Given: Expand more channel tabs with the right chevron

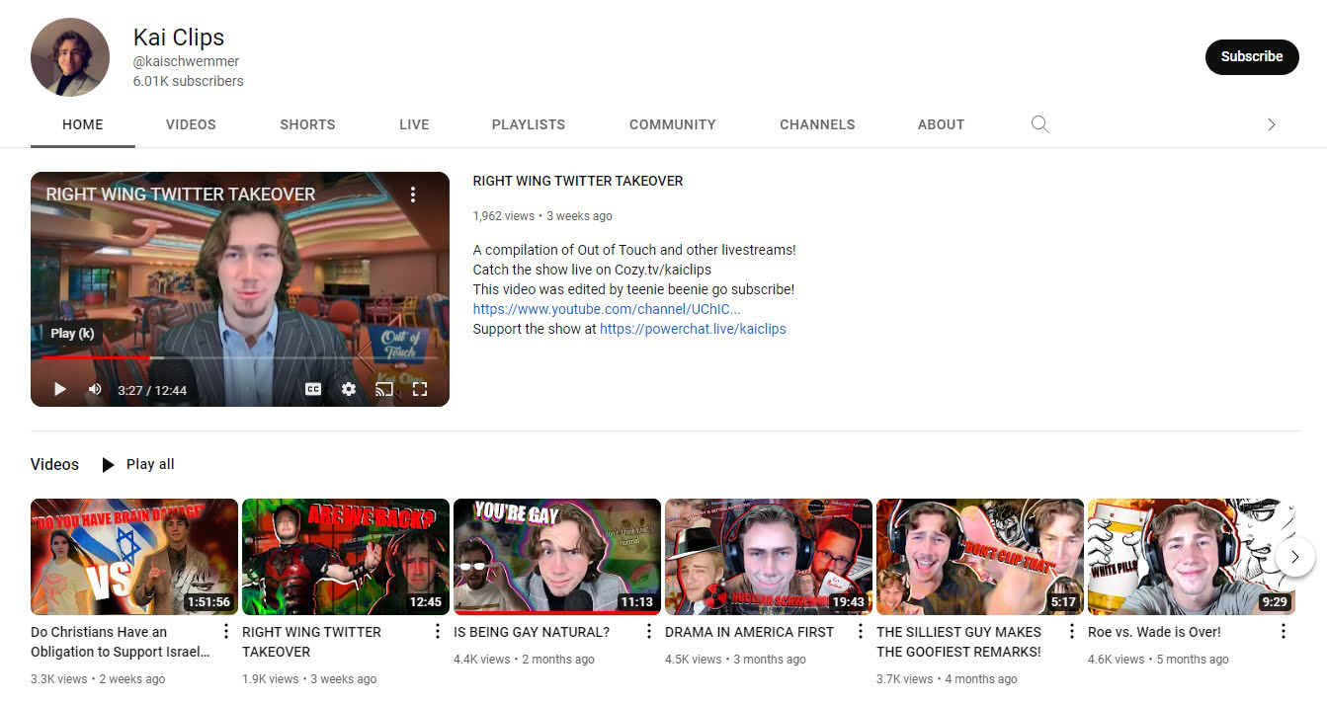Looking at the screenshot, I should coord(1273,124).
